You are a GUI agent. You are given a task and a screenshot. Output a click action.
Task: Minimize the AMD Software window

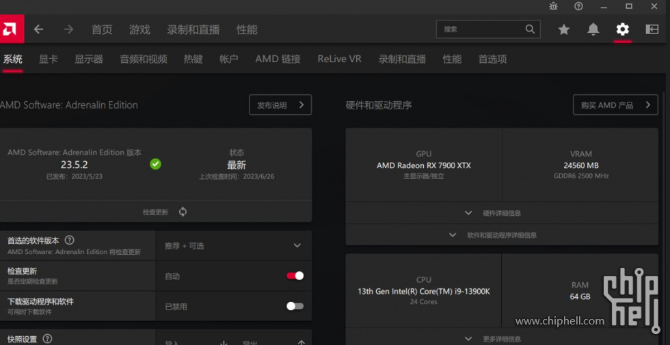[604, 6]
